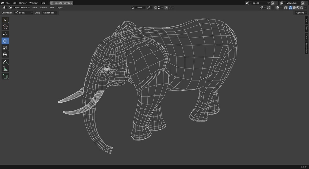
Task: Choose the Move tool
Action: pos(5,34)
